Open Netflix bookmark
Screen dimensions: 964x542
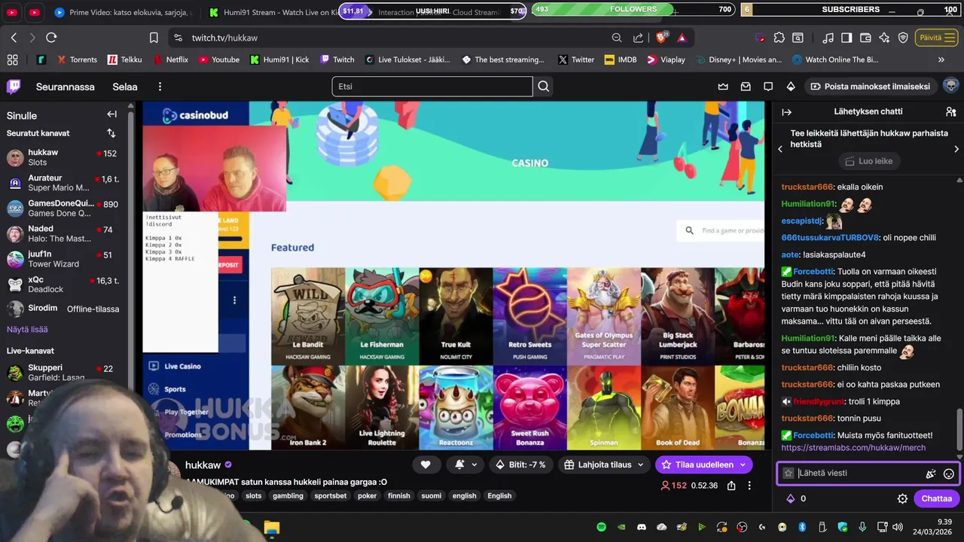pos(171,59)
